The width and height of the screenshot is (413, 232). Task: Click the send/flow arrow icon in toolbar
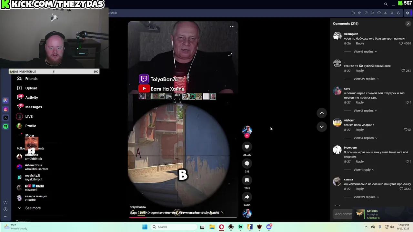pyautogui.click(x=373, y=13)
